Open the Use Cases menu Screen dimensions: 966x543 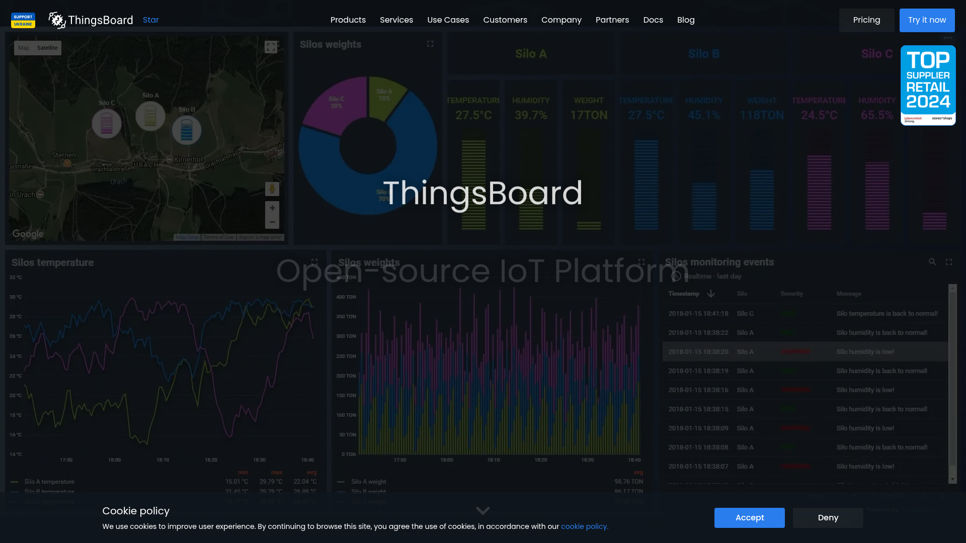point(448,20)
